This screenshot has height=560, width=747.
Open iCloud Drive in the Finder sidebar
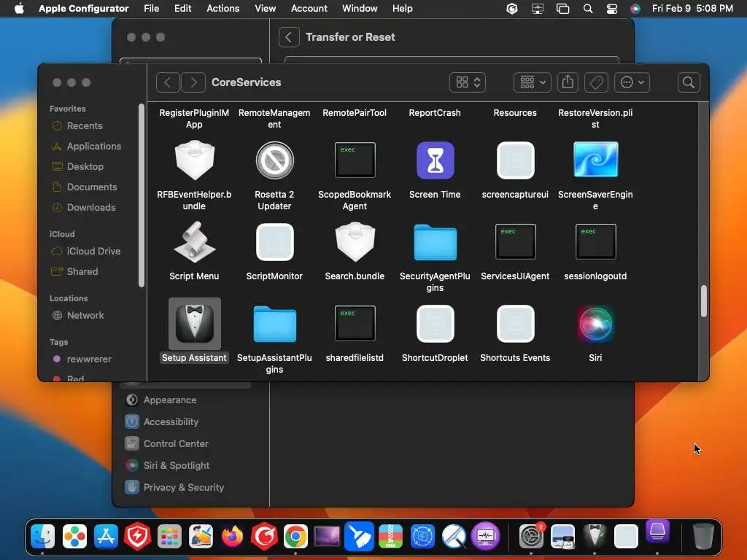click(93, 251)
